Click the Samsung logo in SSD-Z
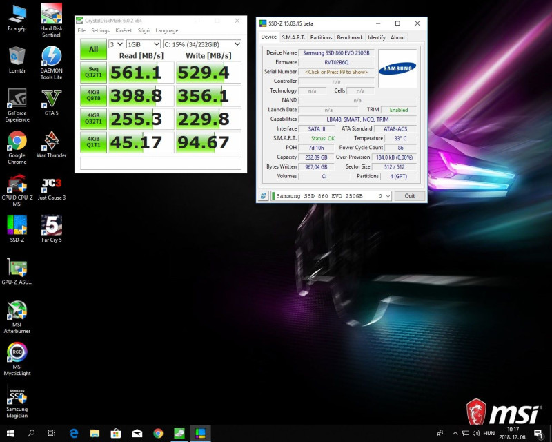 tap(397, 68)
